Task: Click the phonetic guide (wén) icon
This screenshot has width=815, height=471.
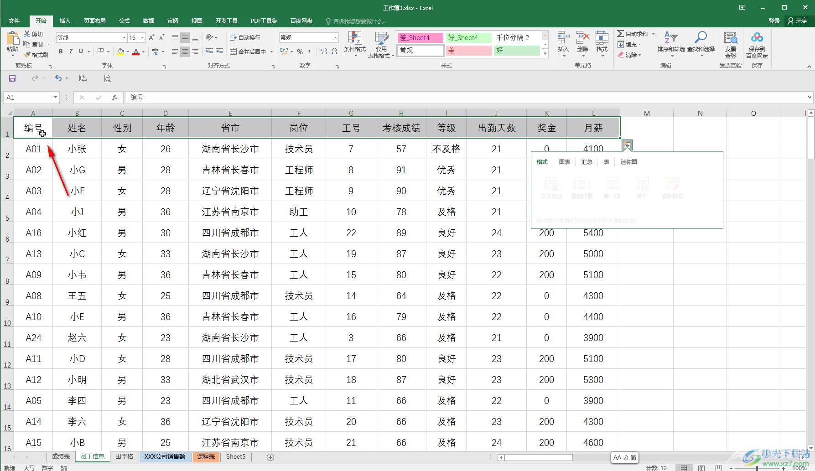Action: pyautogui.click(x=156, y=52)
